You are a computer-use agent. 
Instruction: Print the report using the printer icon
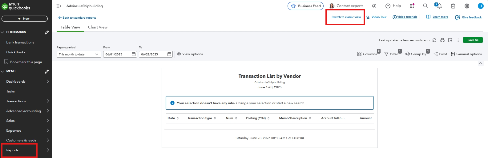442,40
